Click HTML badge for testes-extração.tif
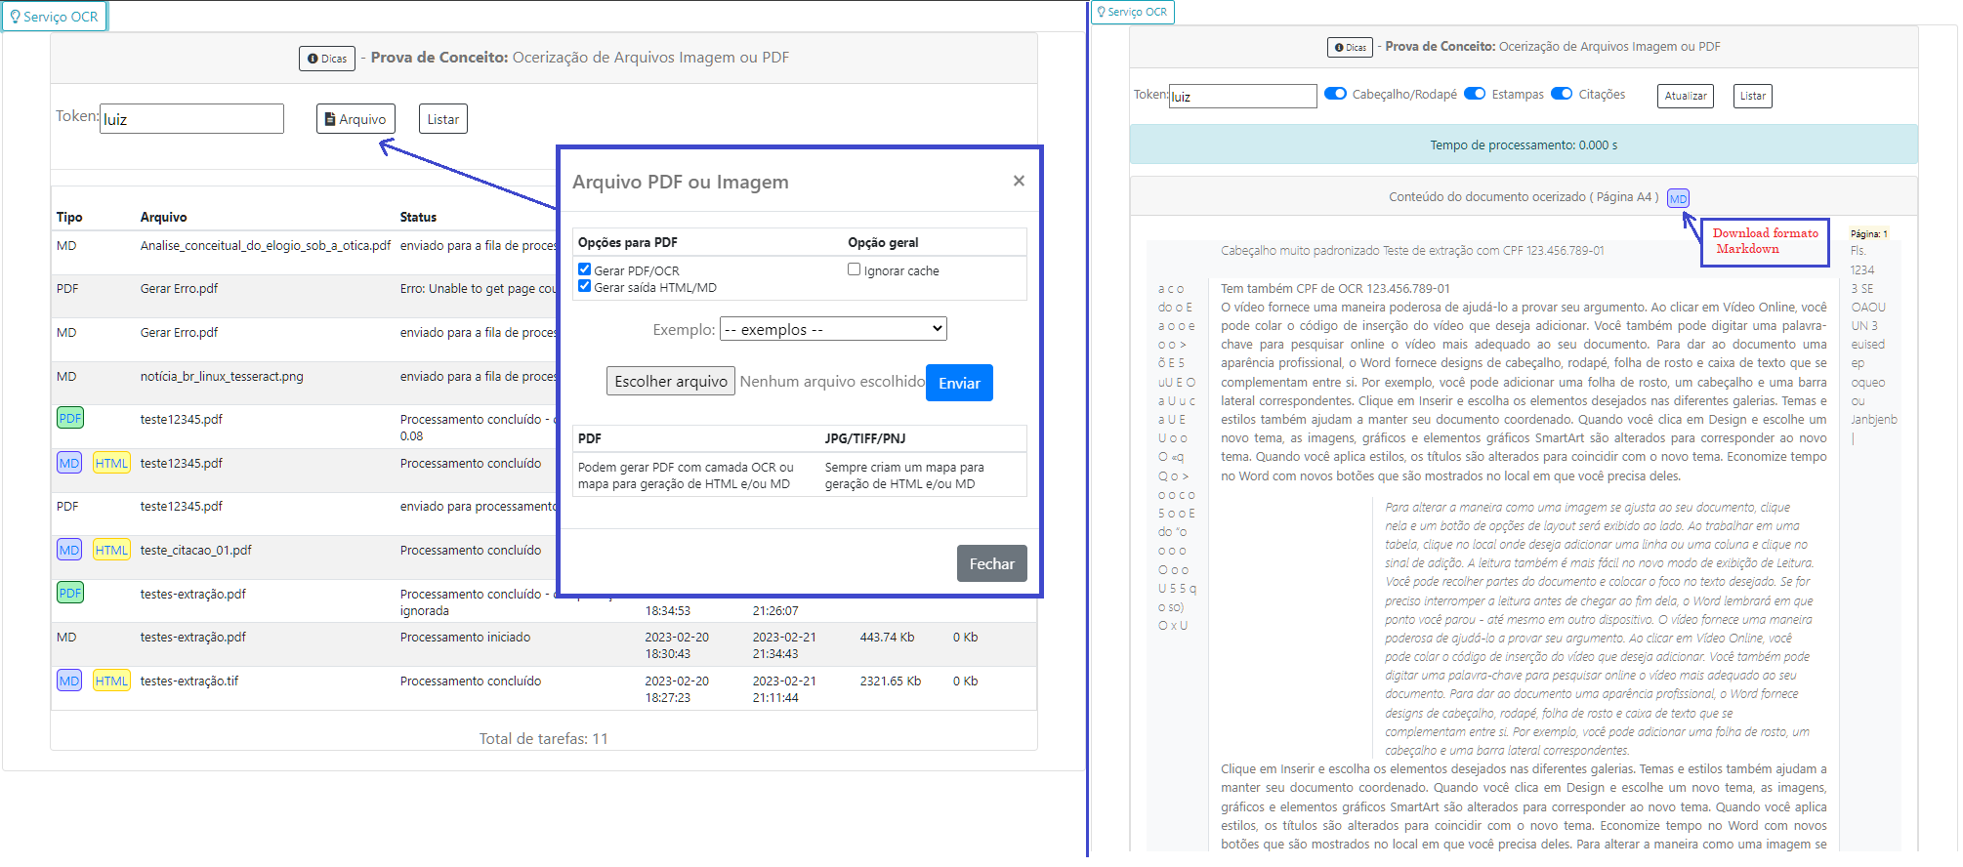 tap(111, 681)
